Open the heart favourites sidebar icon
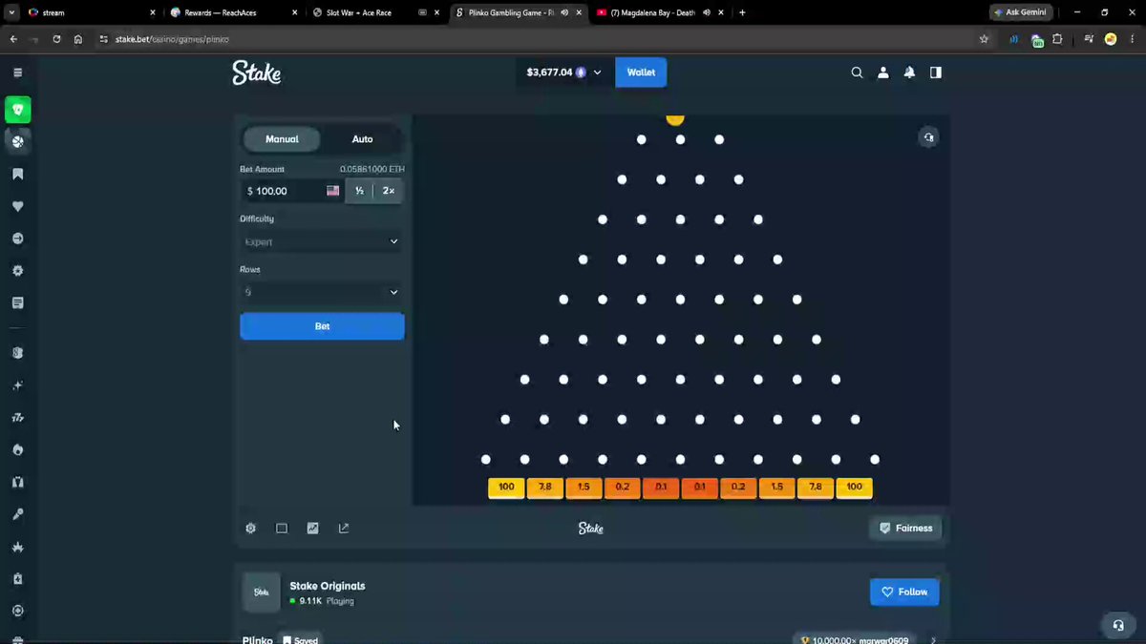The height and width of the screenshot is (644, 1146). click(x=17, y=206)
